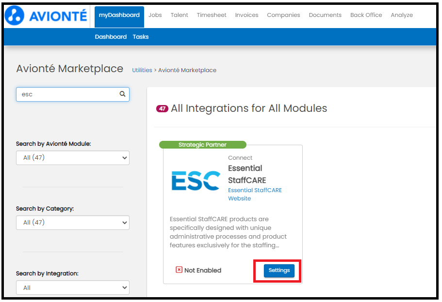Viewport: 442px width, 302px height.
Task: Click the Search by Category label
Action: point(45,209)
